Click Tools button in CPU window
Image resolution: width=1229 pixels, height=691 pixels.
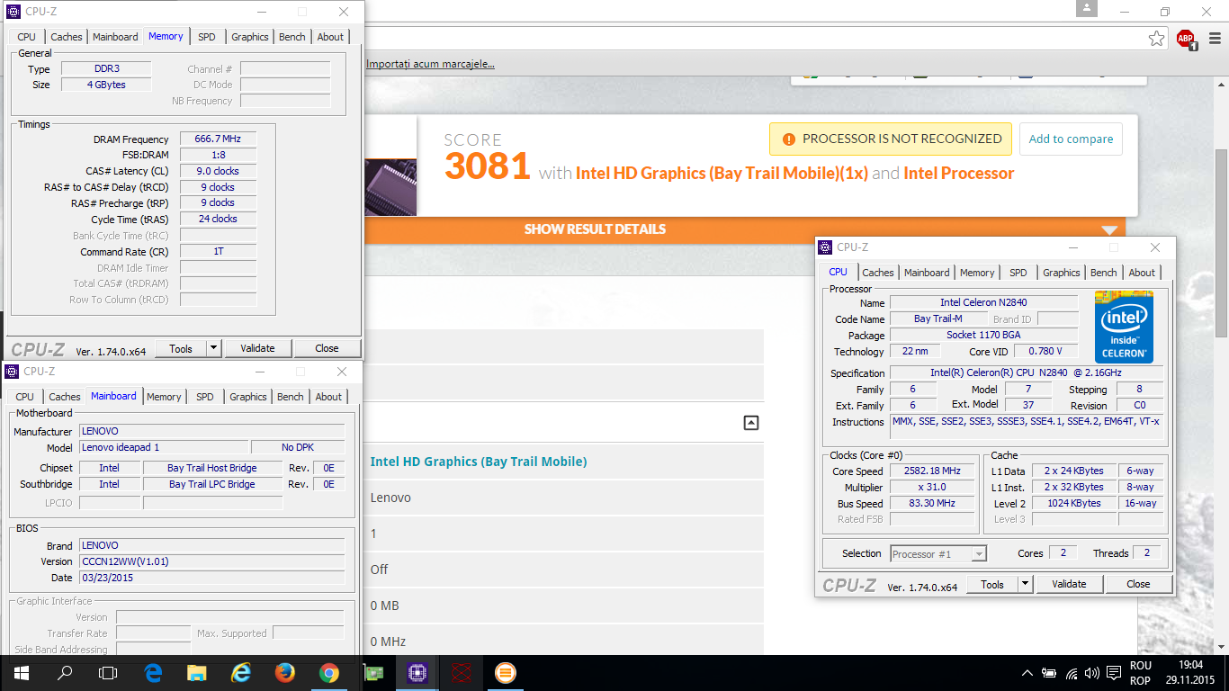pos(992,584)
